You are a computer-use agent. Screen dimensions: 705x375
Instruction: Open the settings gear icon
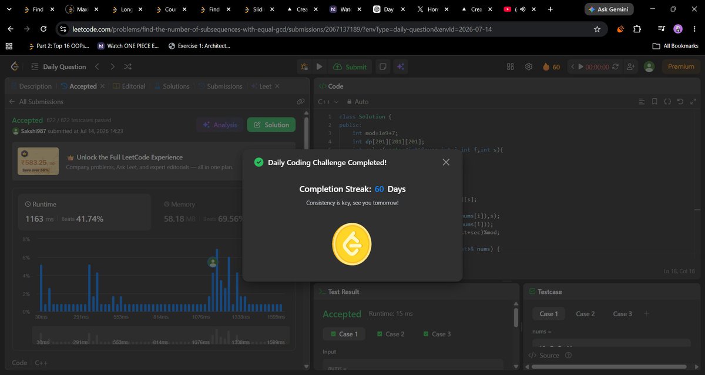coord(528,67)
